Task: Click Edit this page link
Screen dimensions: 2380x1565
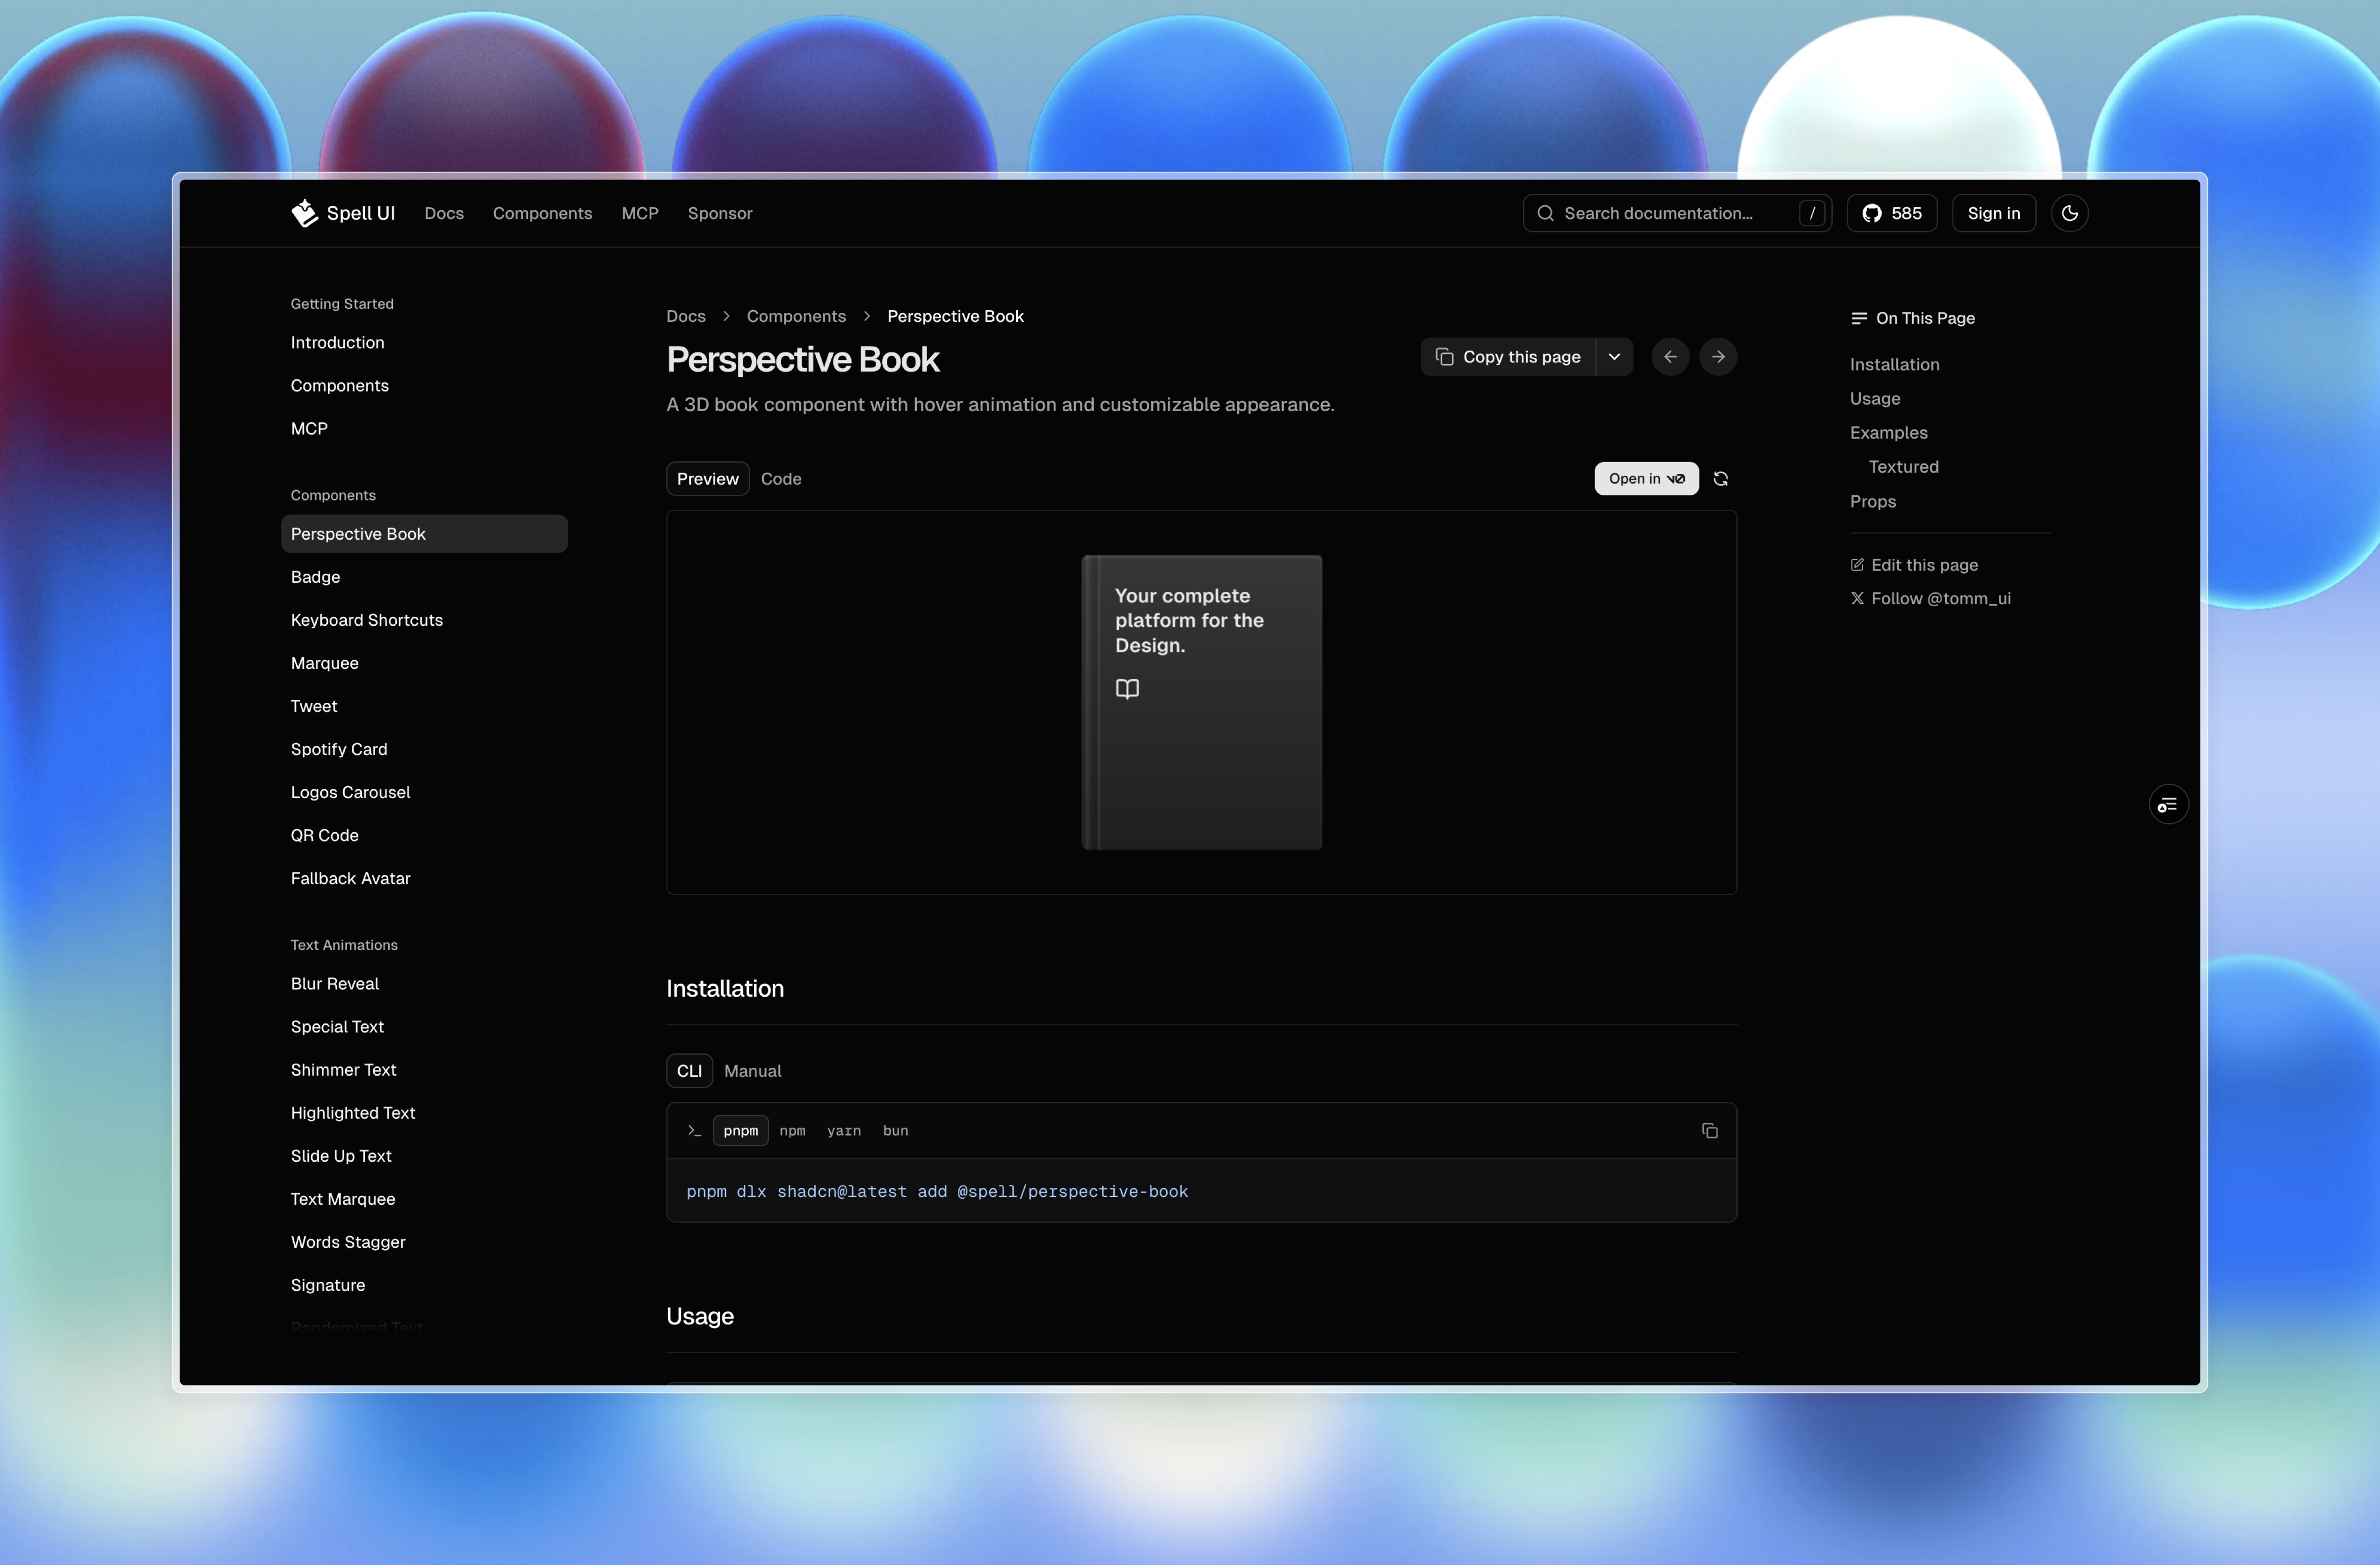Action: coord(1914,565)
